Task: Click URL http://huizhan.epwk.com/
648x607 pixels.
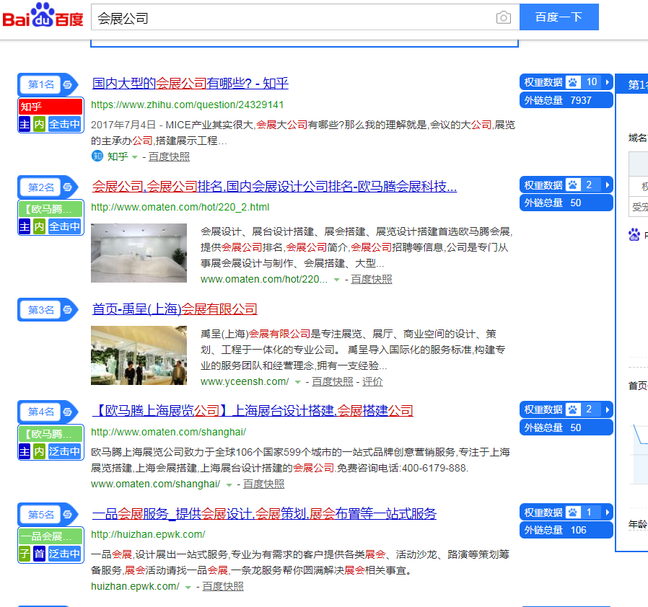Action: (x=148, y=535)
